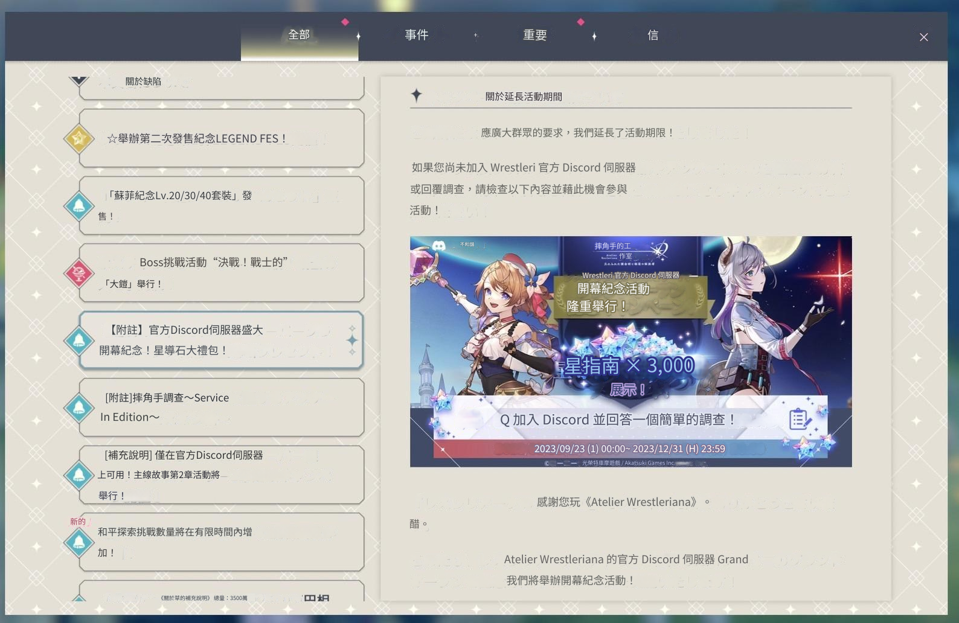Click the bell icon beside 摔角手調查 notice
Screen dimensions: 959x623
pos(79,407)
